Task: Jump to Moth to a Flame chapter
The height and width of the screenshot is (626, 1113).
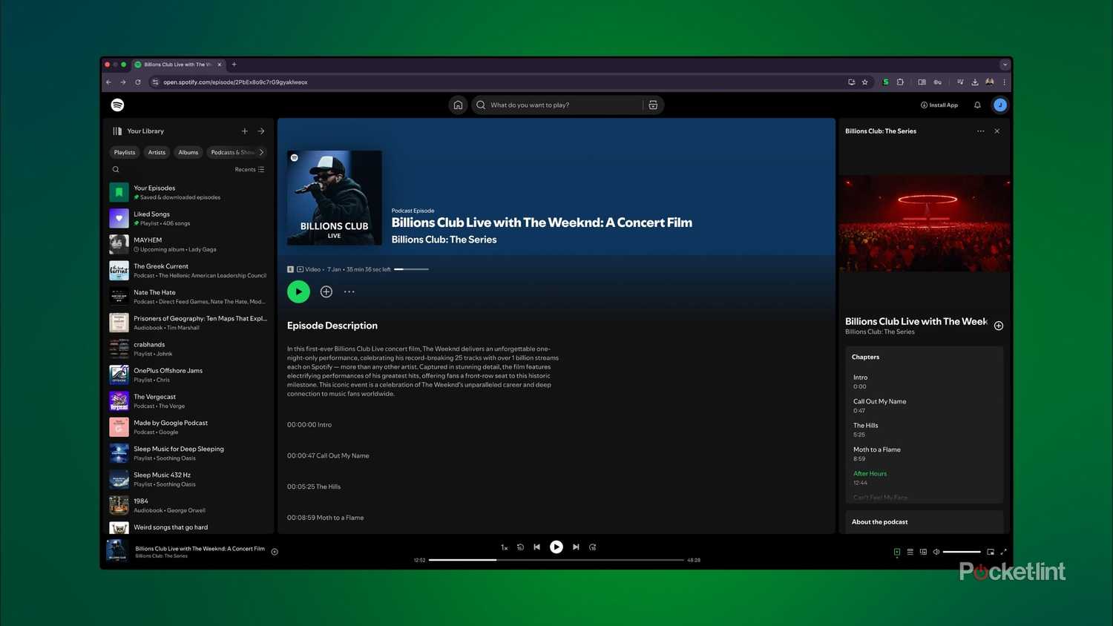Action: (x=924, y=454)
